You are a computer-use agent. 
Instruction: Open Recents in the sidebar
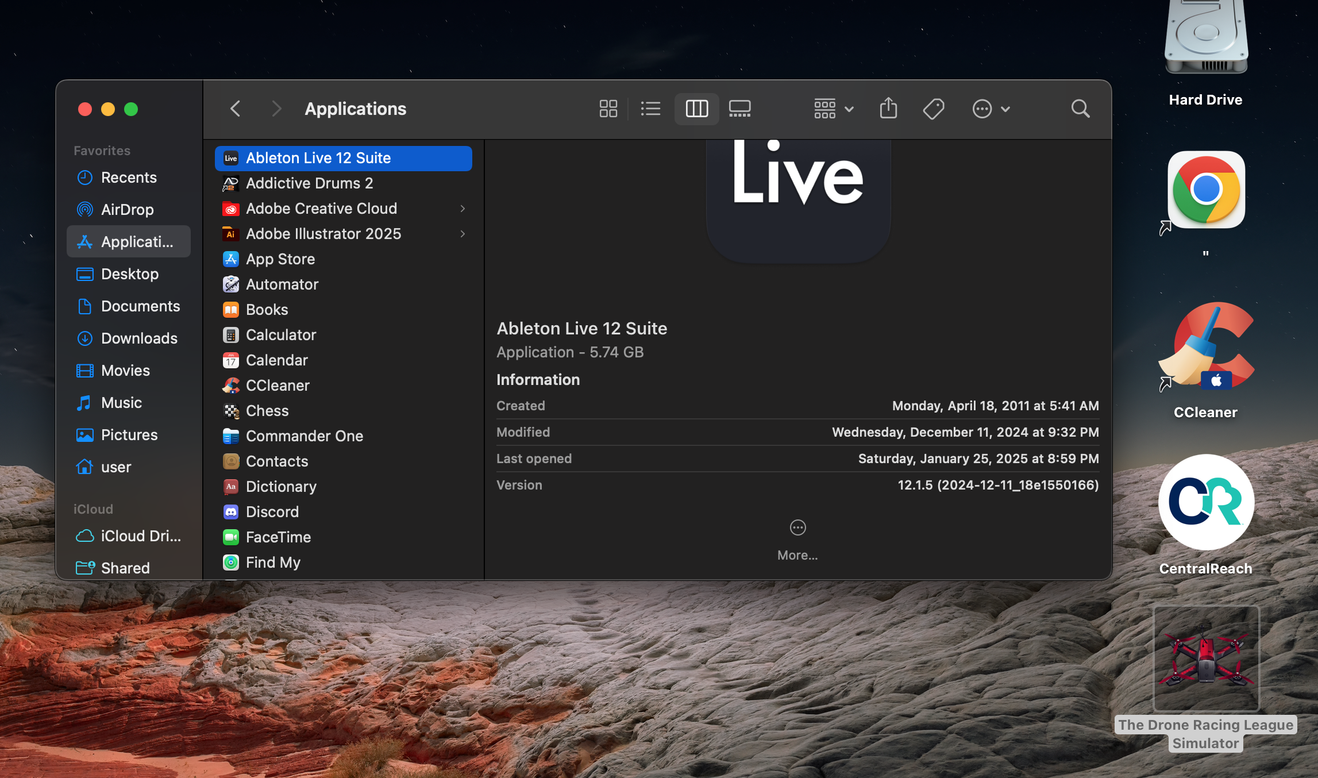129,178
